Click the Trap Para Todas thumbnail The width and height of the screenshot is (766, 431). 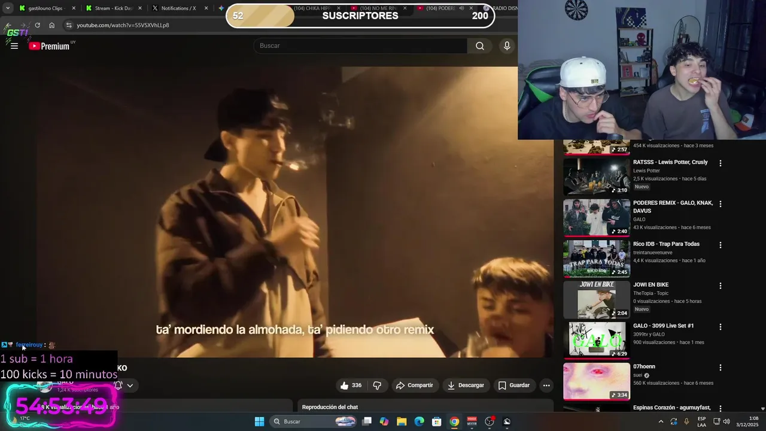pos(596,259)
